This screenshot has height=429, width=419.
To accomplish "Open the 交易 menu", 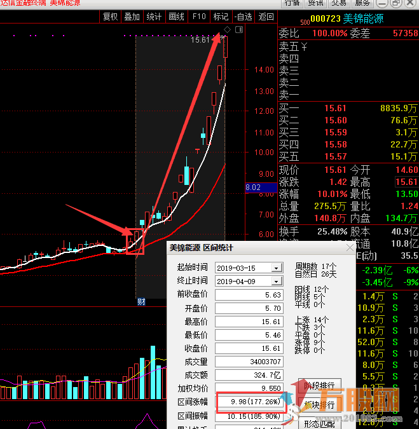I will (339, 3).
